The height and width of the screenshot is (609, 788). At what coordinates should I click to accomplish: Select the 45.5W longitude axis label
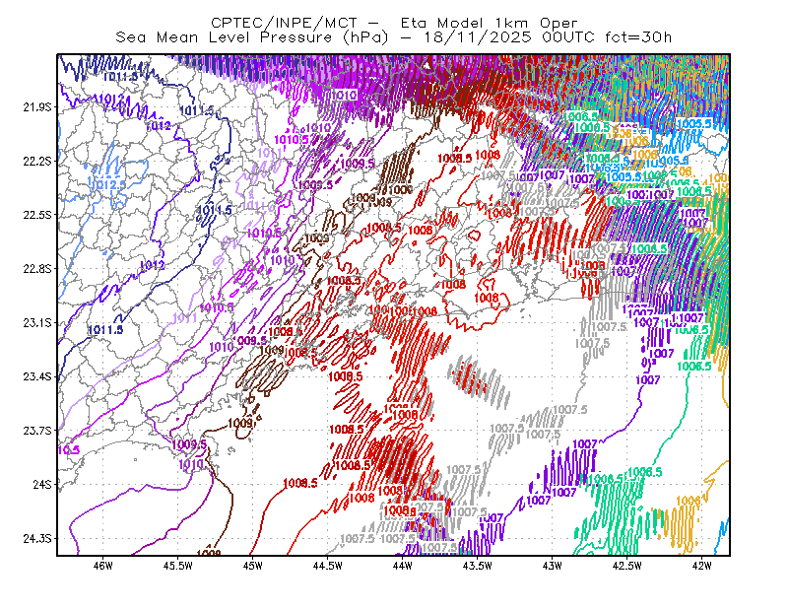tap(178, 566)
